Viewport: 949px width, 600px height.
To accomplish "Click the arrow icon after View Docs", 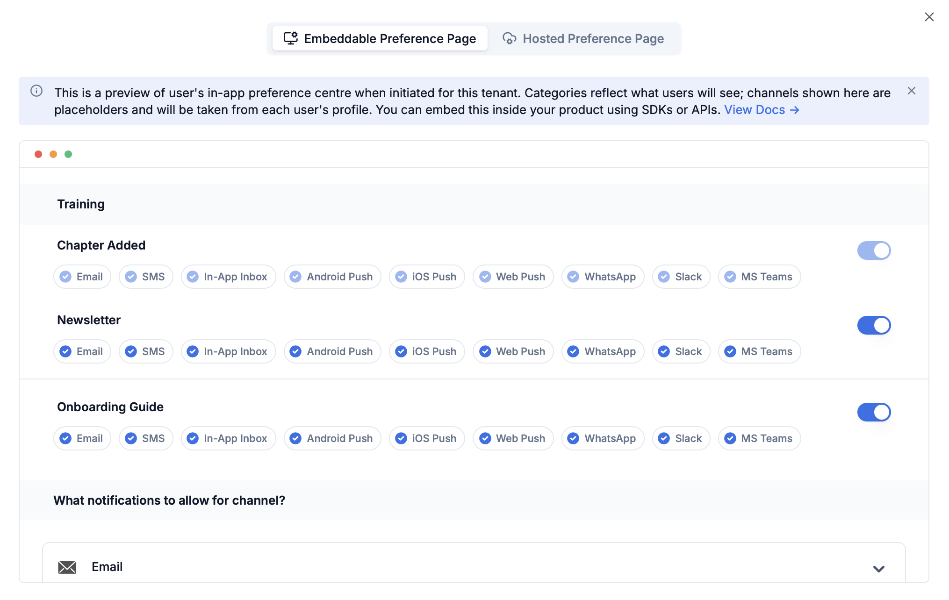I will 794,110.
